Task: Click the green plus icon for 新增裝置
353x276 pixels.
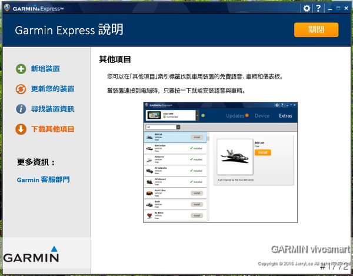Action: [21, 69]
